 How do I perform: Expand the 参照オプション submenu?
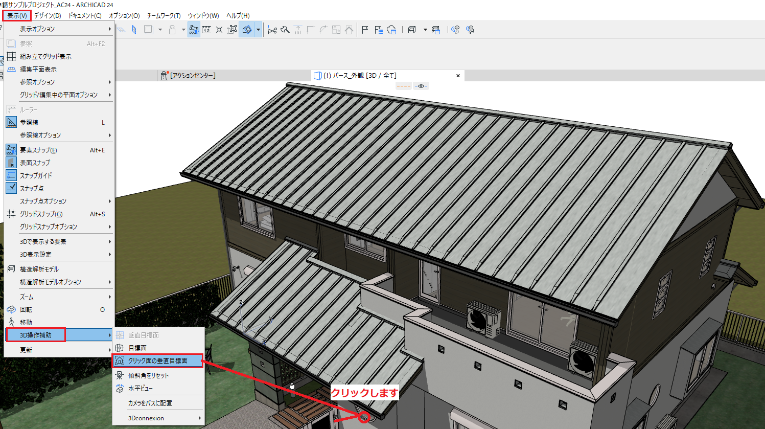[59, 82]
